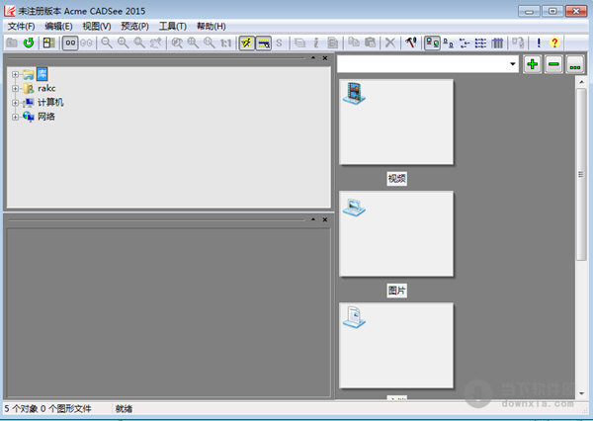The height and width of the screenshot is (421, 593).
Task: Open the 工具(T) menu
Action: click(172, 26)
